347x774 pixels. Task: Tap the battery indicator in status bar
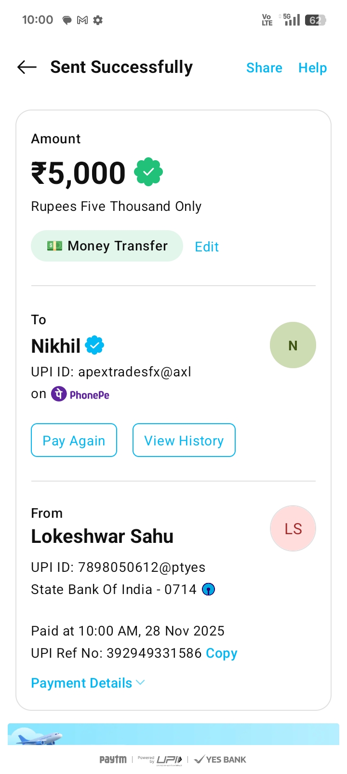click(316, 20)
